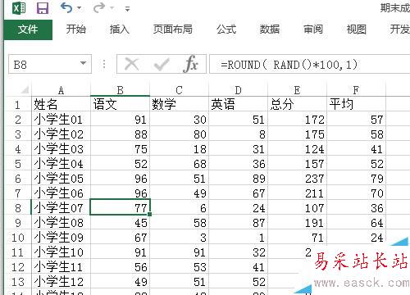Select active cell B8 with value 77

120,207
